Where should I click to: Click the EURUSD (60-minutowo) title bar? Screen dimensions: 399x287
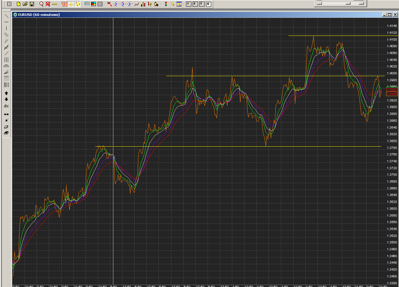click(x=205, y=14)
